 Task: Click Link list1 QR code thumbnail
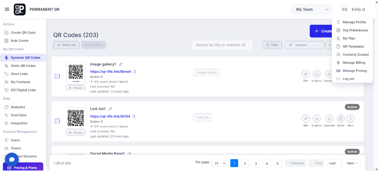tap(76, 118)
